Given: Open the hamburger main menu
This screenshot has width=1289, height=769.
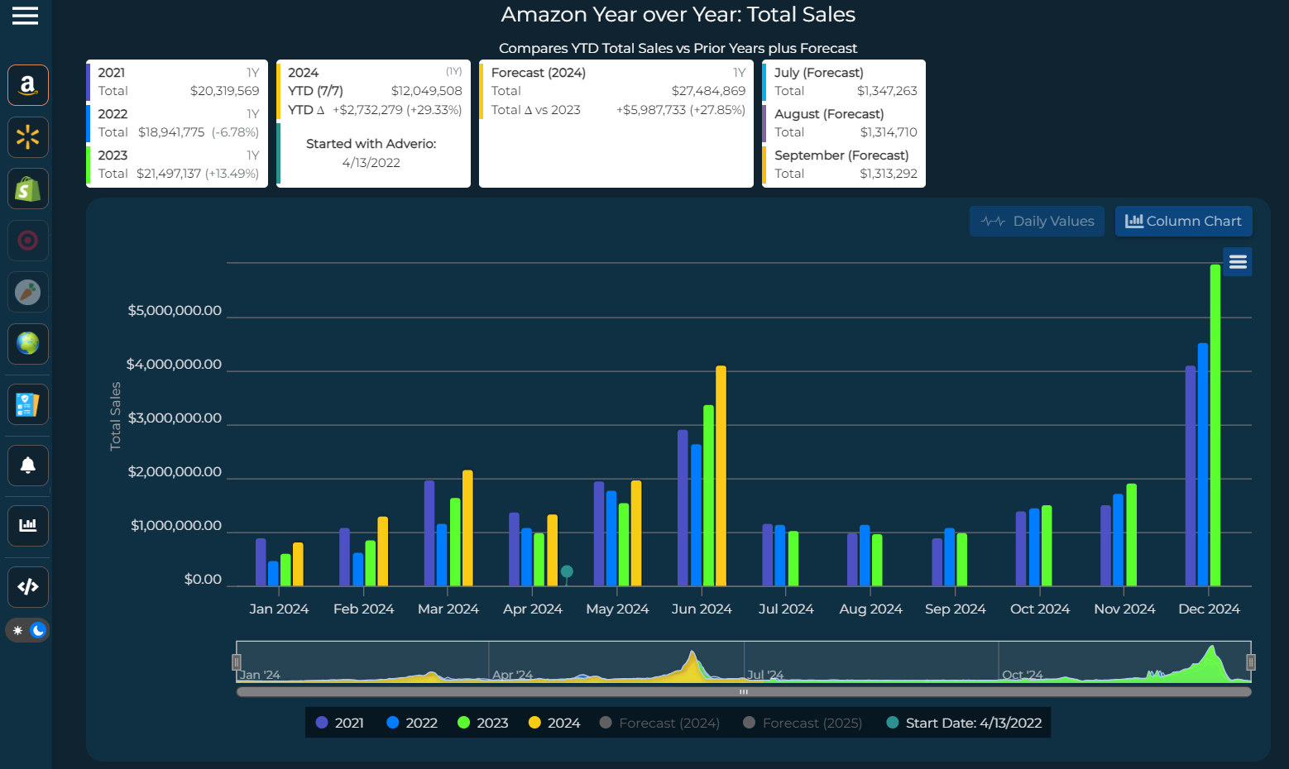Looking at the screenshot, I should 25,16.
